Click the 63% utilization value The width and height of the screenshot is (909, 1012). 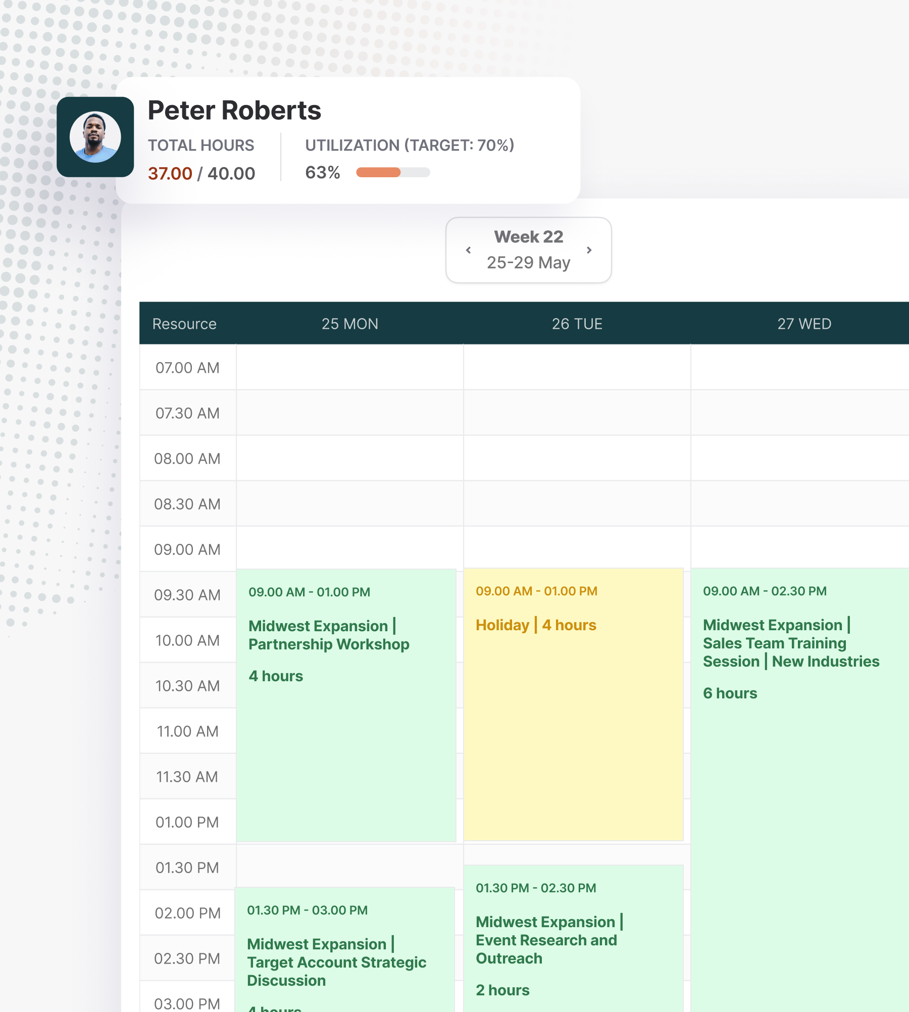323,173
